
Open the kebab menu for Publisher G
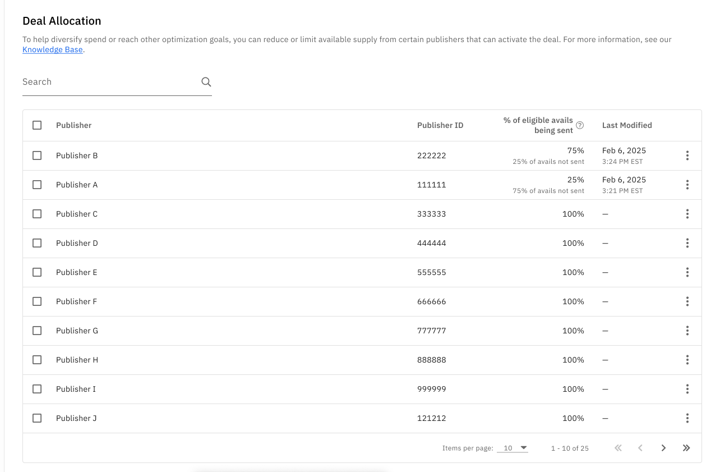click(687, 331)
